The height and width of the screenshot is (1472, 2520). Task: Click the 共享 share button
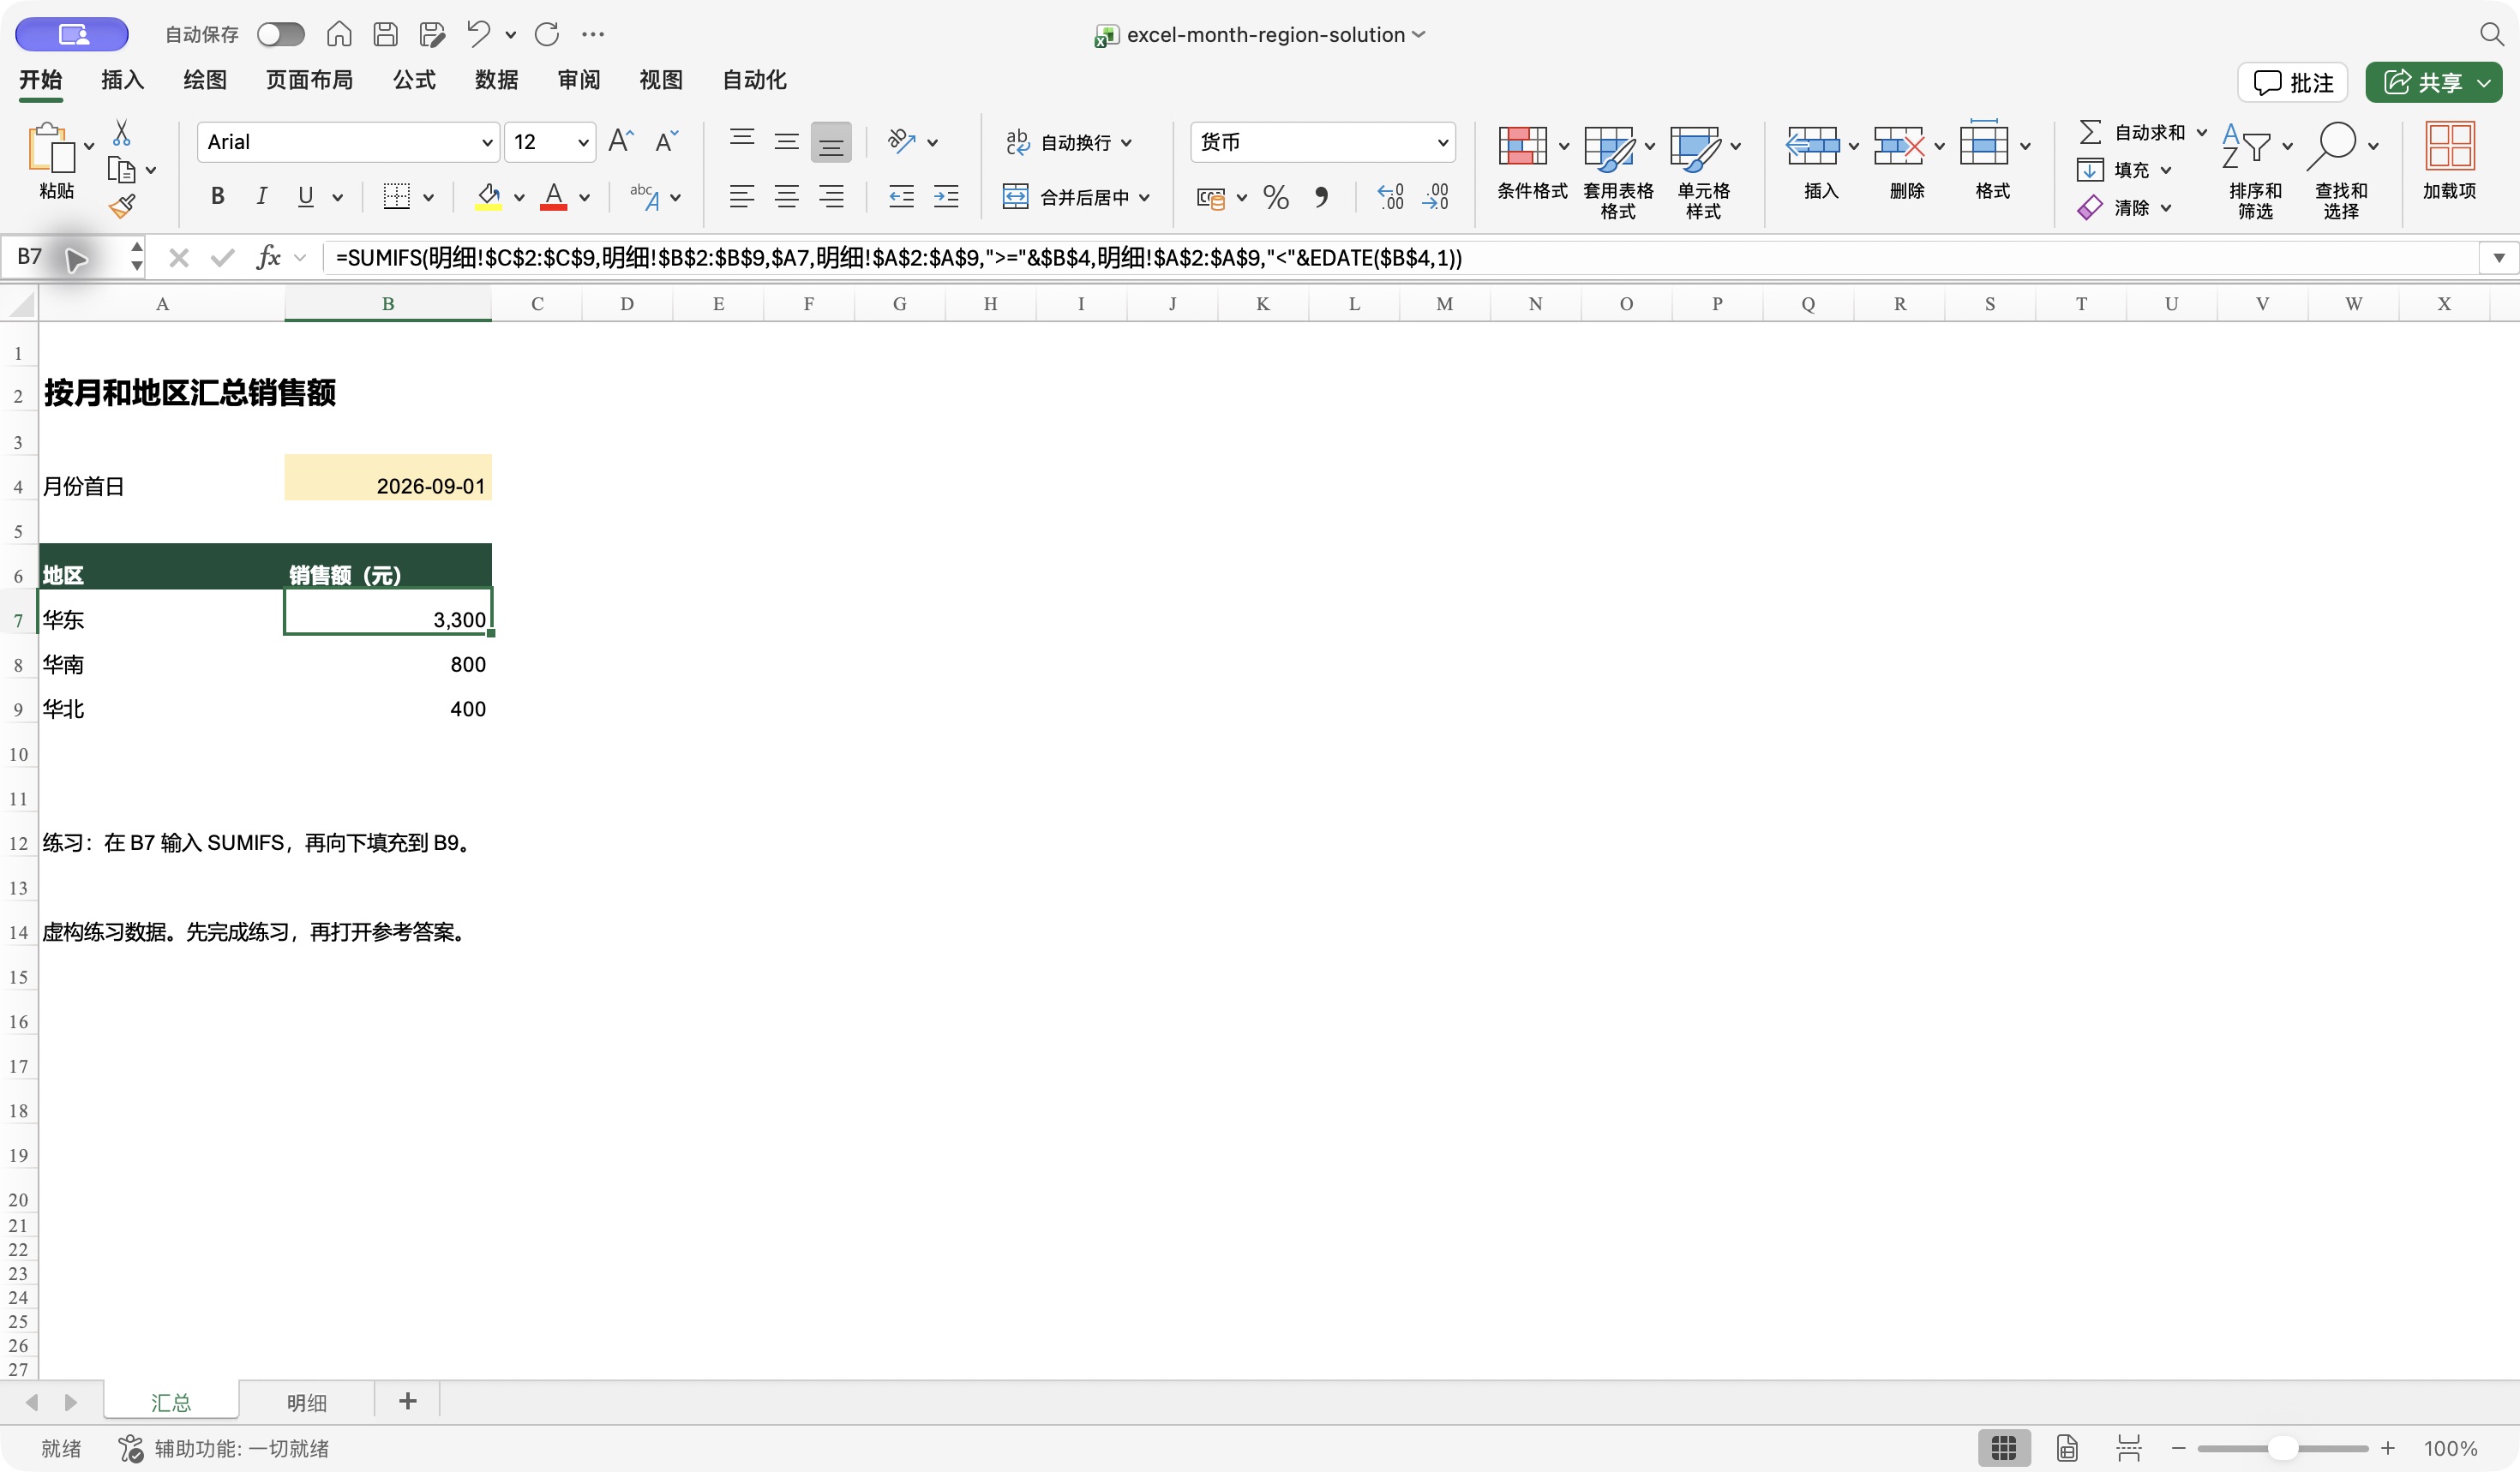[2433, 82]
